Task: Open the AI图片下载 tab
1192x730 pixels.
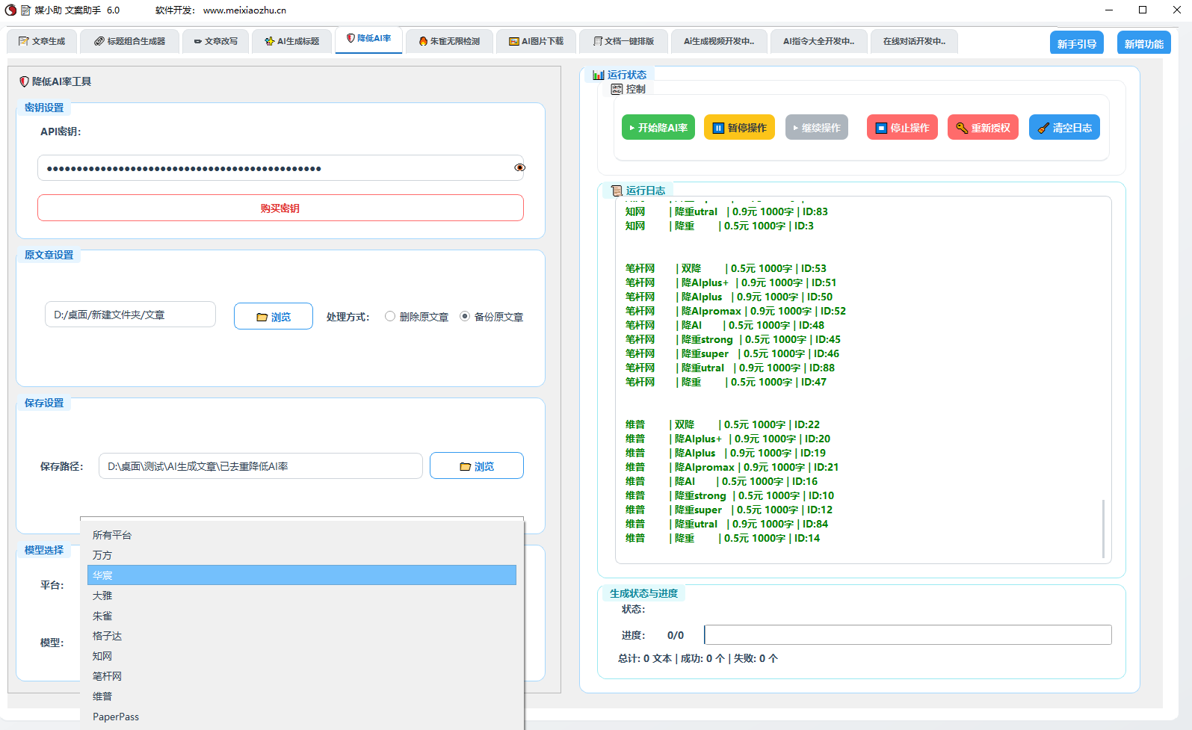Action: tap(536, 41)
